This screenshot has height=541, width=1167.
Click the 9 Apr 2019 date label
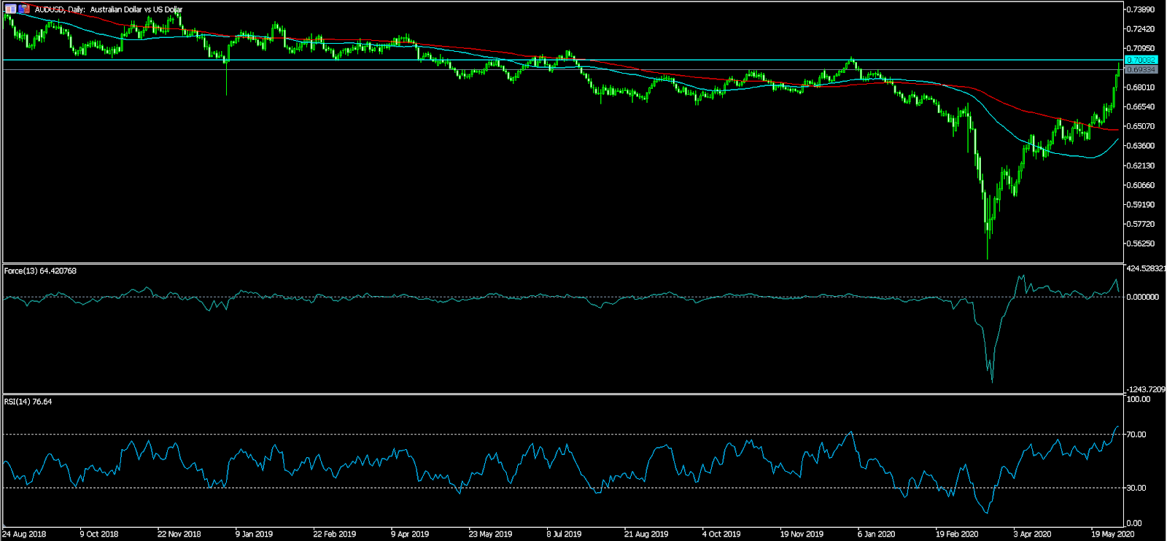pos(410,534)
